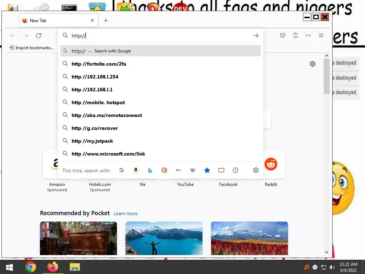
Task: Open the Pocket story with wooden hall image
Action: point(78,238)
